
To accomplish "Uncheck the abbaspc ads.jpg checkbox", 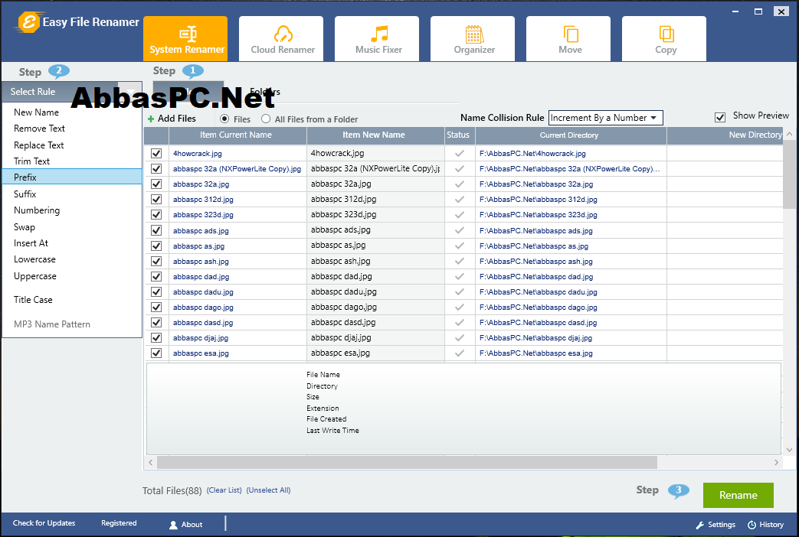I will (156, 230).
